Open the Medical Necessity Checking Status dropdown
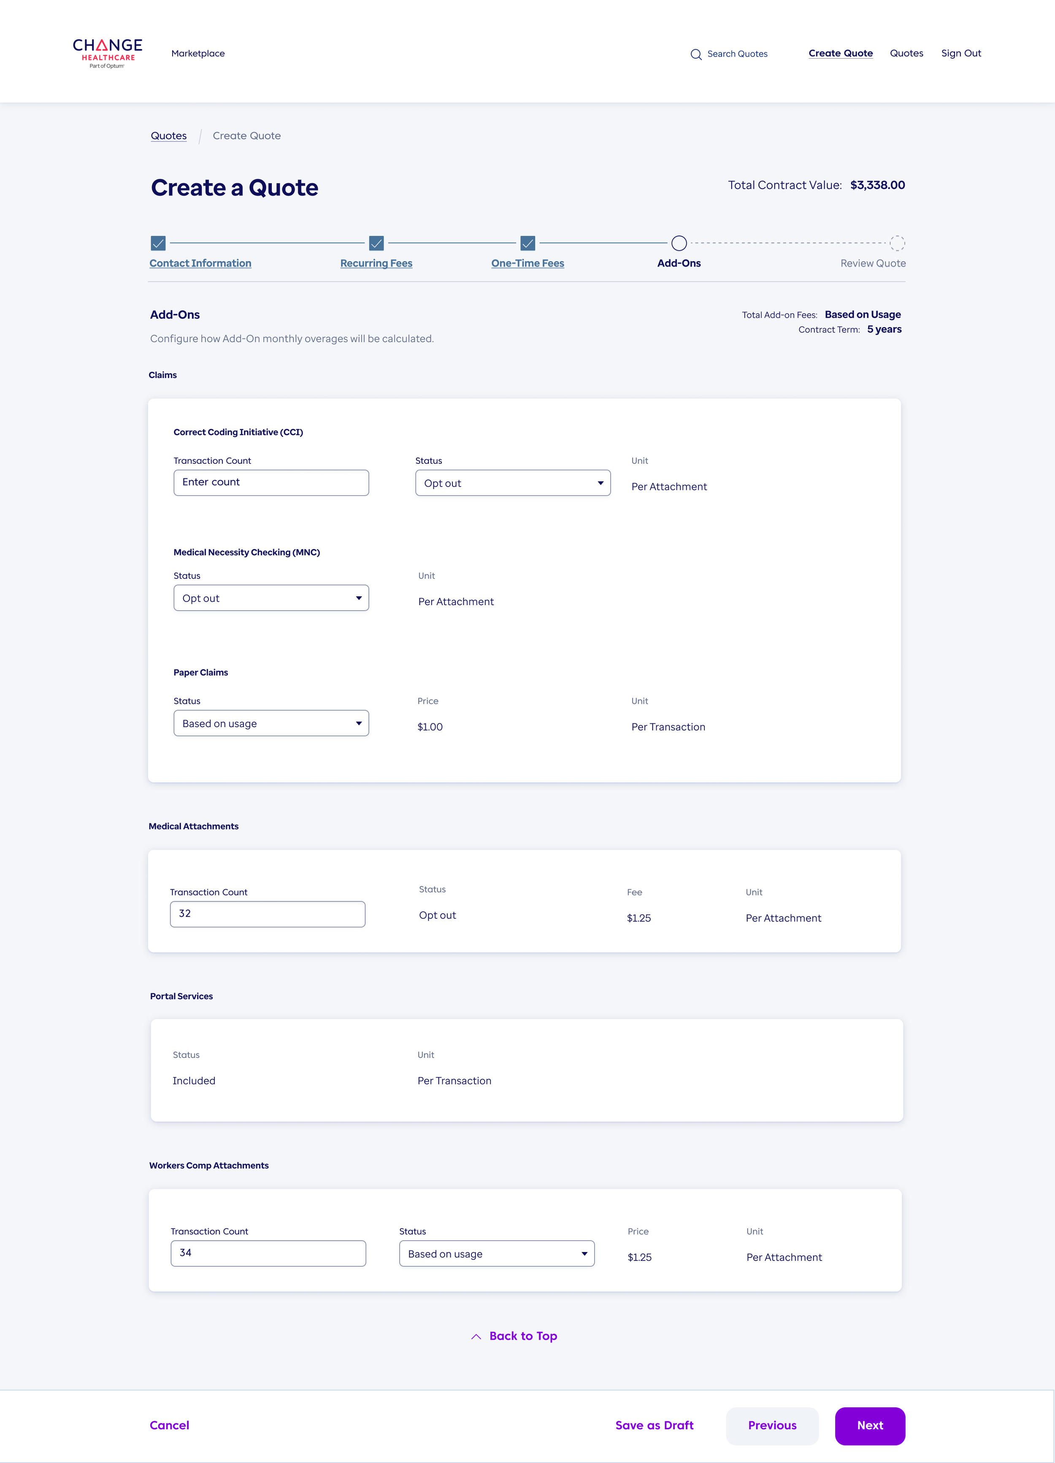This screenshot has width=1055, height=1463. pos(271,598)
